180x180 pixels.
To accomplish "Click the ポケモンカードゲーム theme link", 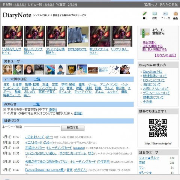I will pos(73,153).
